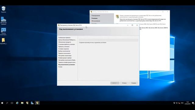This screenshot has height=110, width=195.
Task: Open the taskbar clock and date
Action: point(187,103)
